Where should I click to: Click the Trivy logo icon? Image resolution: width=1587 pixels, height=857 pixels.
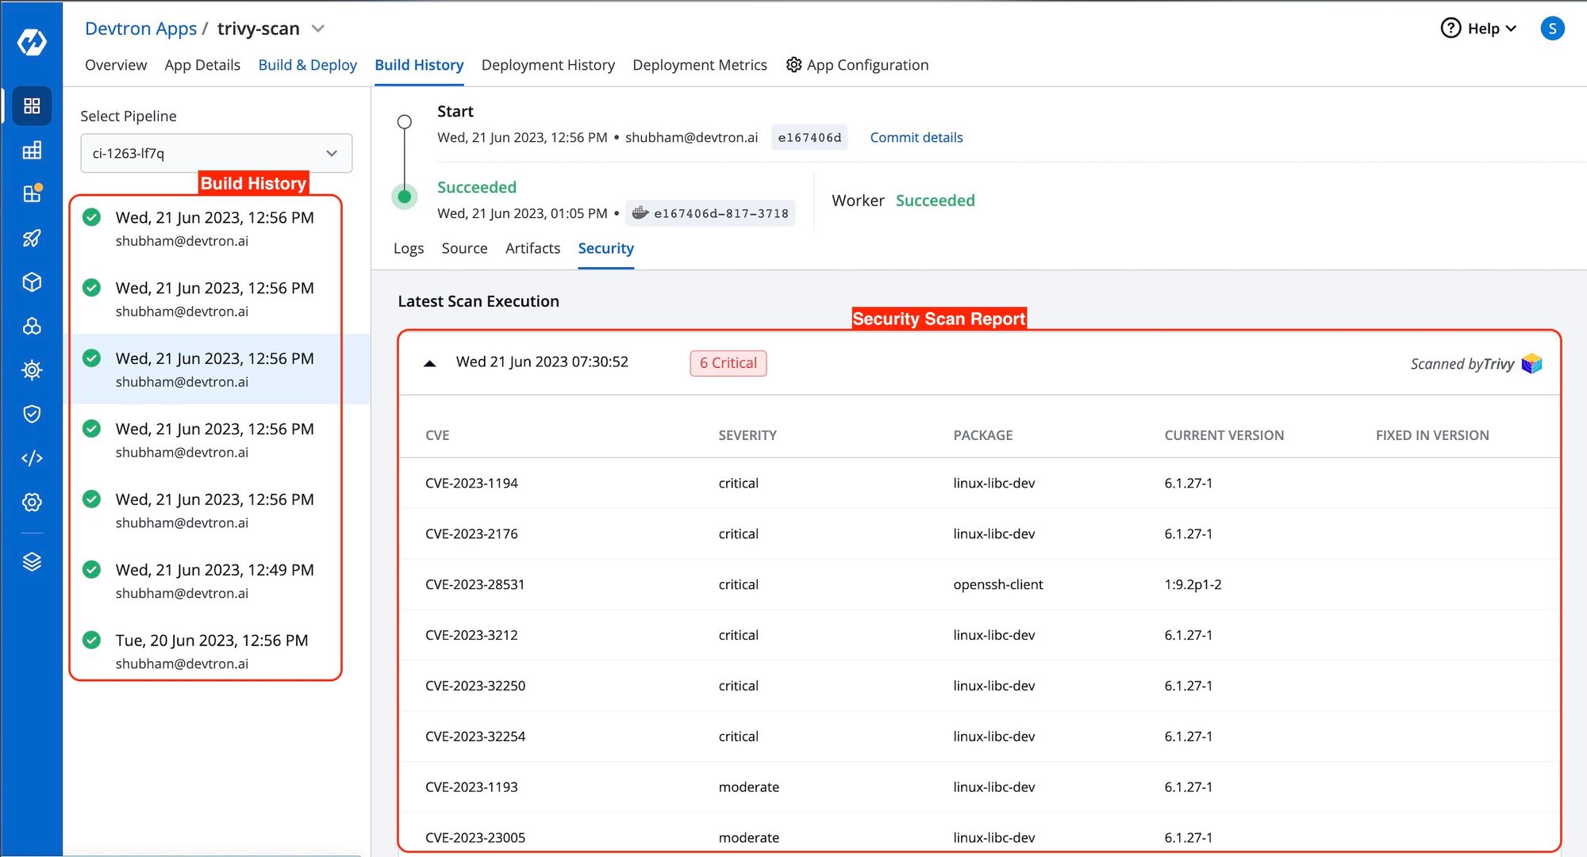[1531, 364]
